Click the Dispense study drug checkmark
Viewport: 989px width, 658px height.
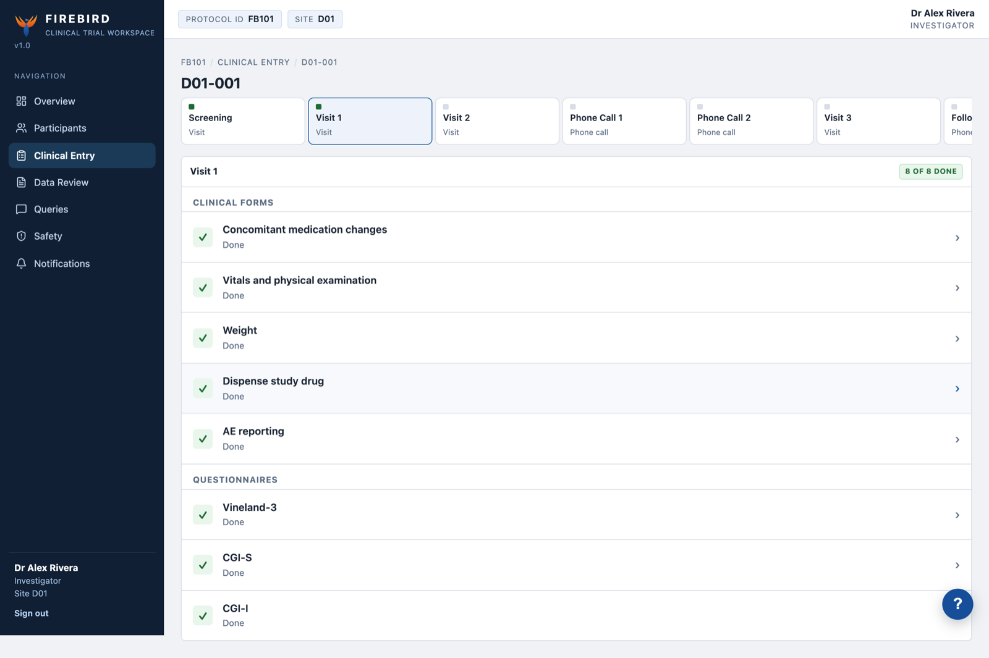(203, 389)
